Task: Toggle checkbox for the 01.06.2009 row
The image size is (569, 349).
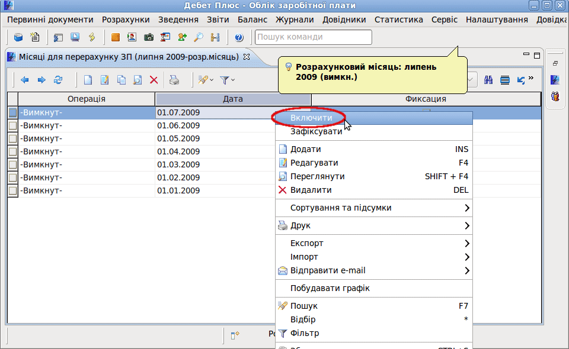Action: [x=12, y=125]
